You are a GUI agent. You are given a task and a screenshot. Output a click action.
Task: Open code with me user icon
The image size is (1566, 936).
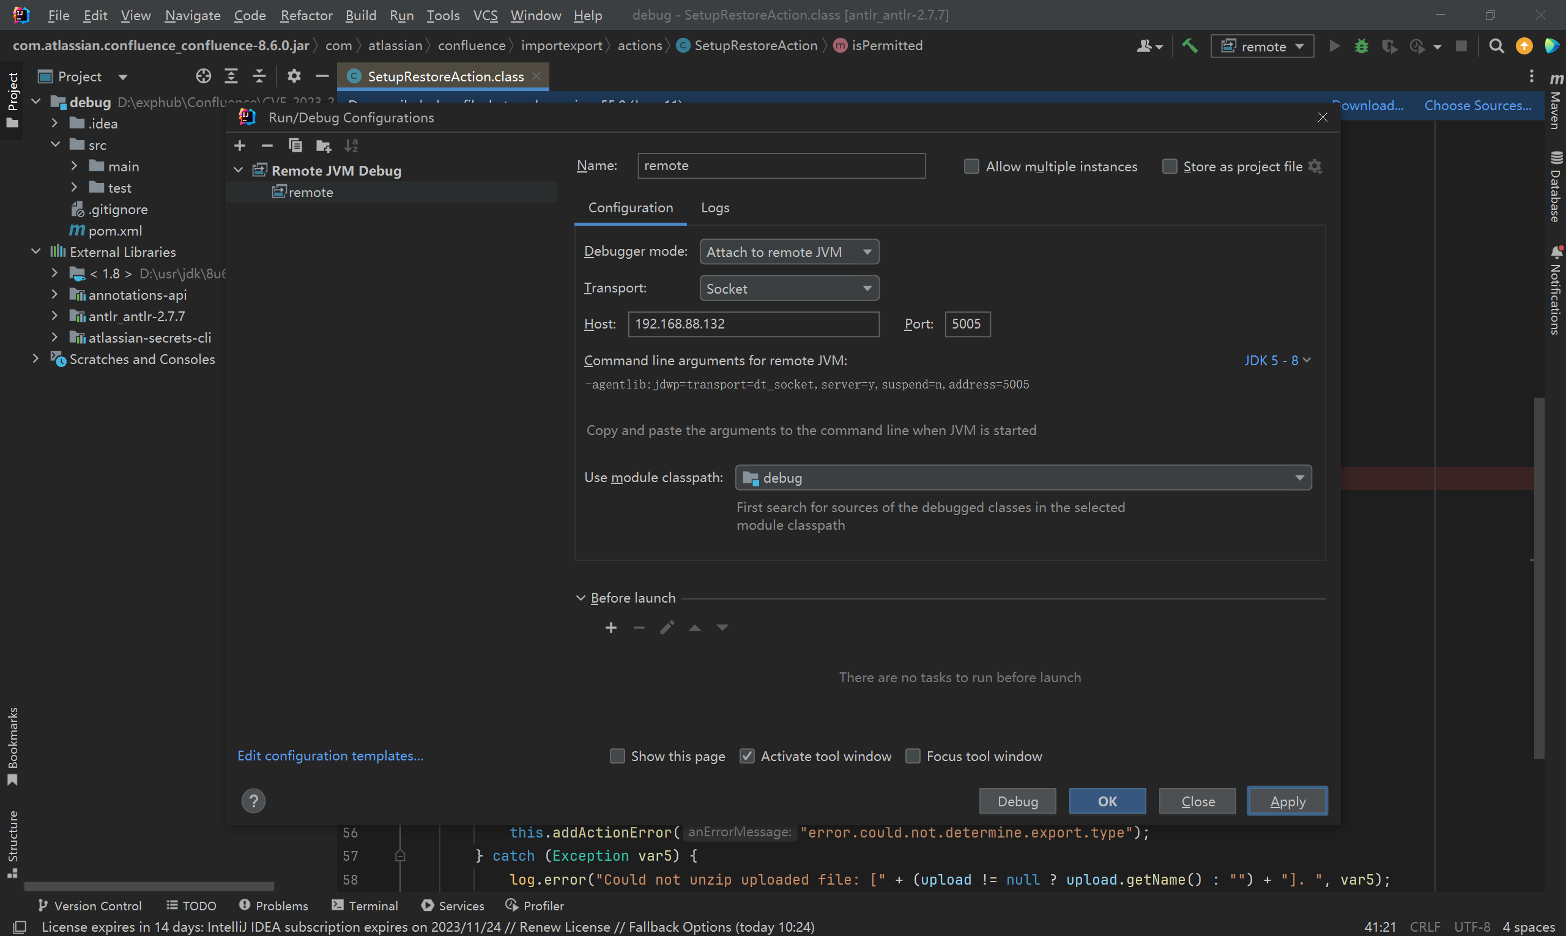pyautogui.click(x=1148, y=46)
